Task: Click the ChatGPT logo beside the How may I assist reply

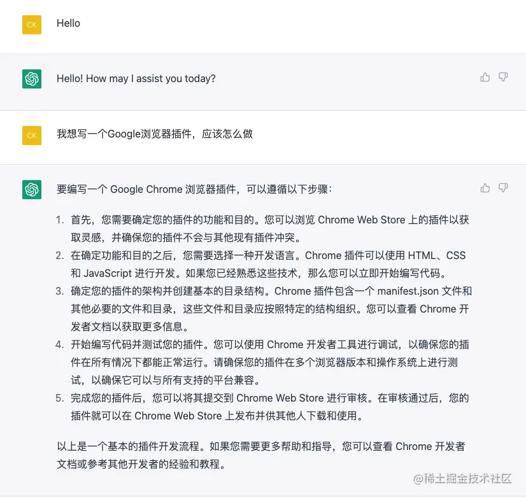Action: 32,79
